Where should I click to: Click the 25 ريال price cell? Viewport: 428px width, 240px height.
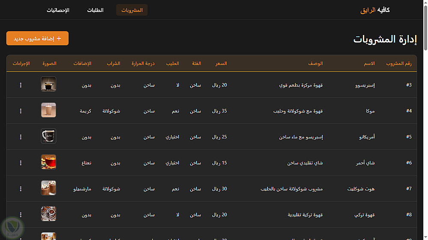(220, 137)
